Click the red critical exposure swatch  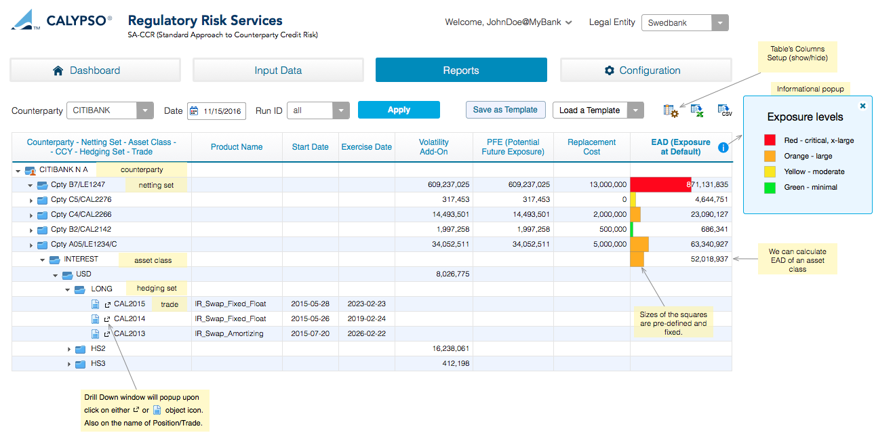pyautogui.click(x=770, y=140)
